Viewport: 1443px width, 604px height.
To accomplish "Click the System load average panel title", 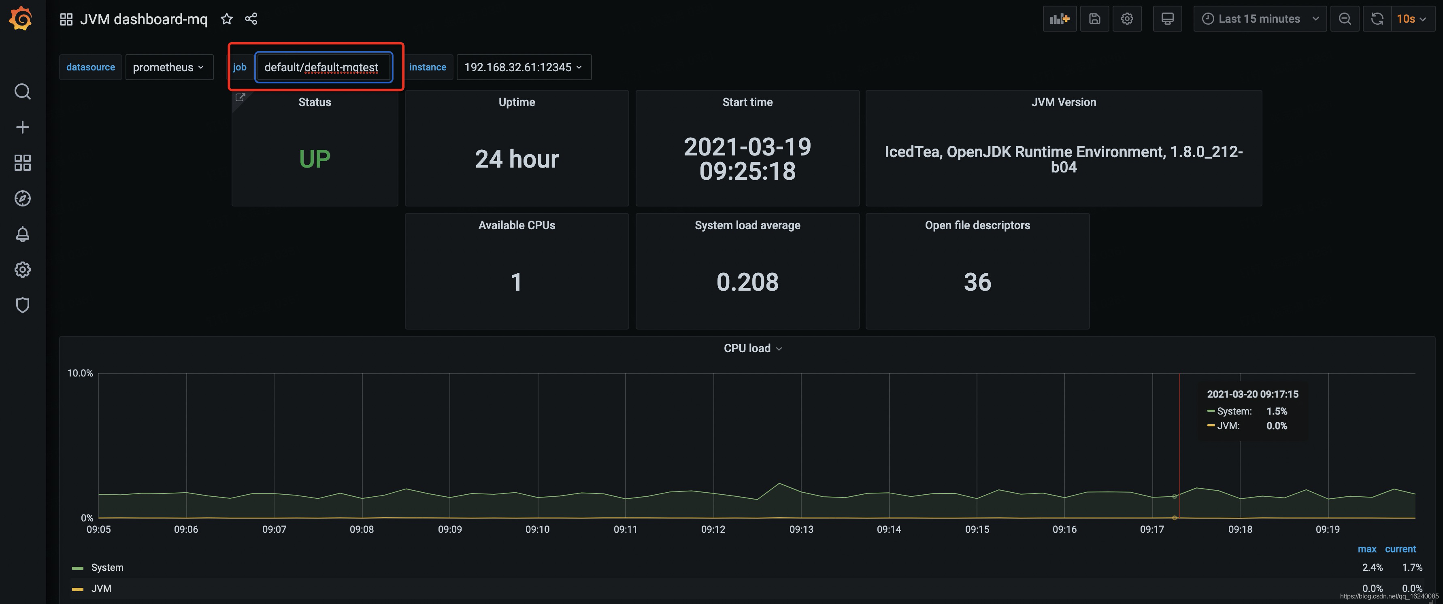I will tap(747, 225).
